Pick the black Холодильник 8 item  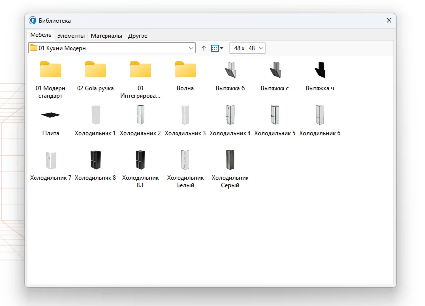click(x=96, y=160)
